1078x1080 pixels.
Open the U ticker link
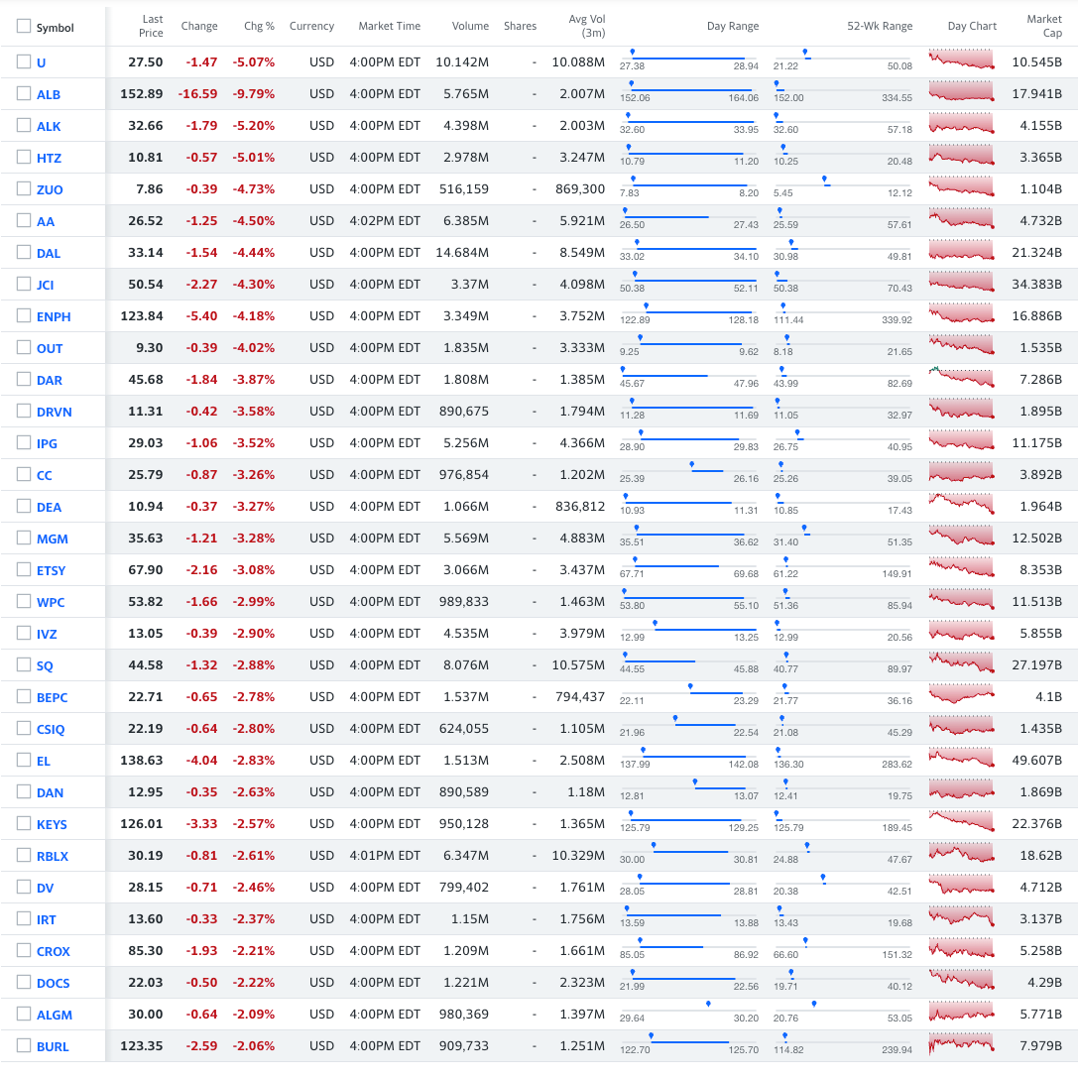click(42, 62)
